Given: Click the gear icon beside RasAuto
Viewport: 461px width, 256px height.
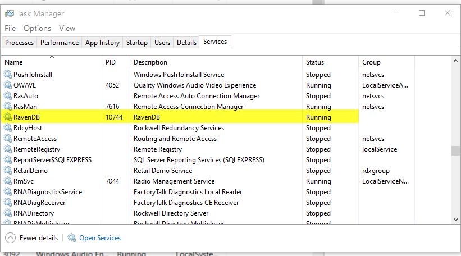Looking at the screenshot, I should coord(8,95).
